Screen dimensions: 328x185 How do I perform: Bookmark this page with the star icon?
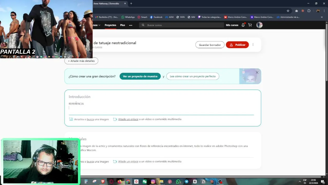[288, 11]
